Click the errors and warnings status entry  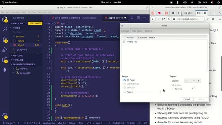pos(32,123)
